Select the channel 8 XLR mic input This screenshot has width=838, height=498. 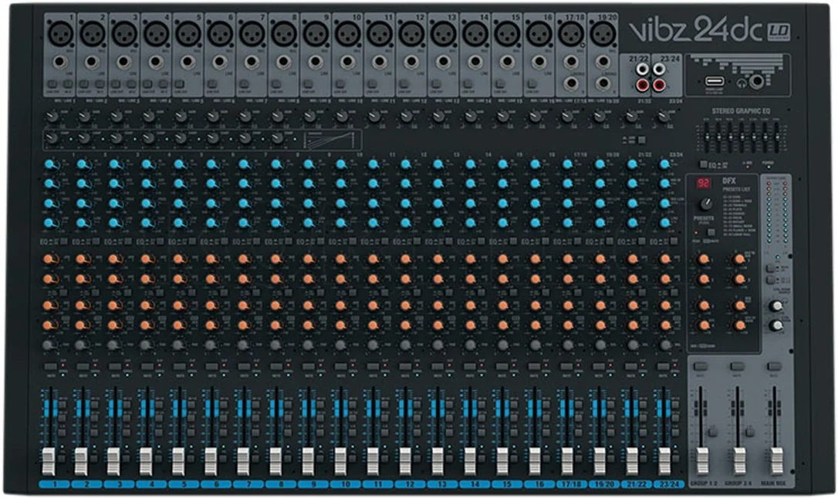click(284, 35)
